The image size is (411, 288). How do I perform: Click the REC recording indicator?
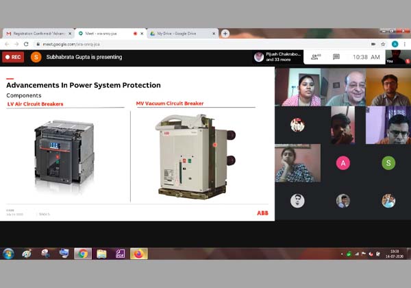click(13, 57)
